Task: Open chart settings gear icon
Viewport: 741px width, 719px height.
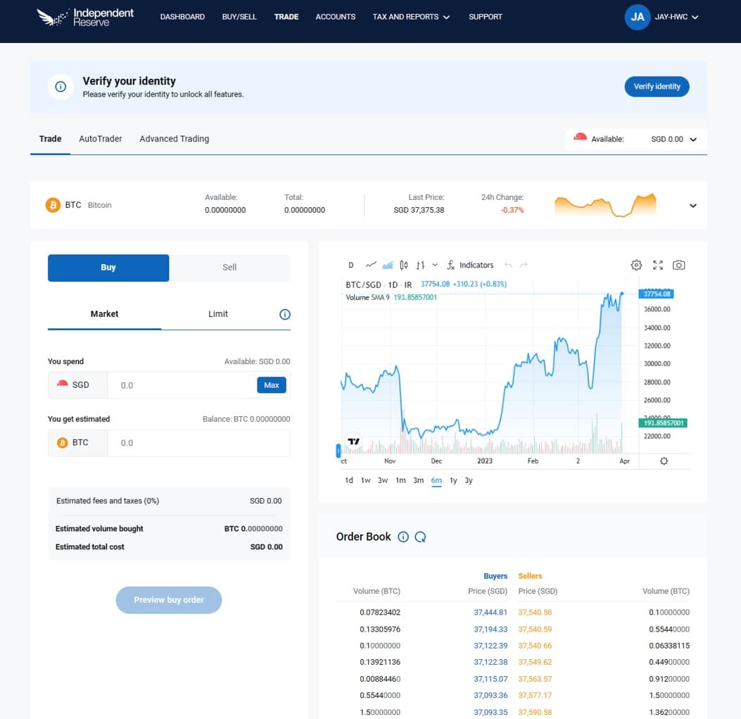Action: [636, 265]
